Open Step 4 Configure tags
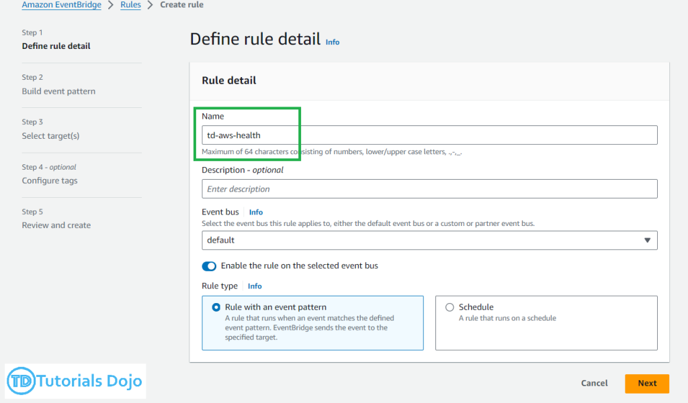This screenshot has height=403, width=688. click(49, 180)
